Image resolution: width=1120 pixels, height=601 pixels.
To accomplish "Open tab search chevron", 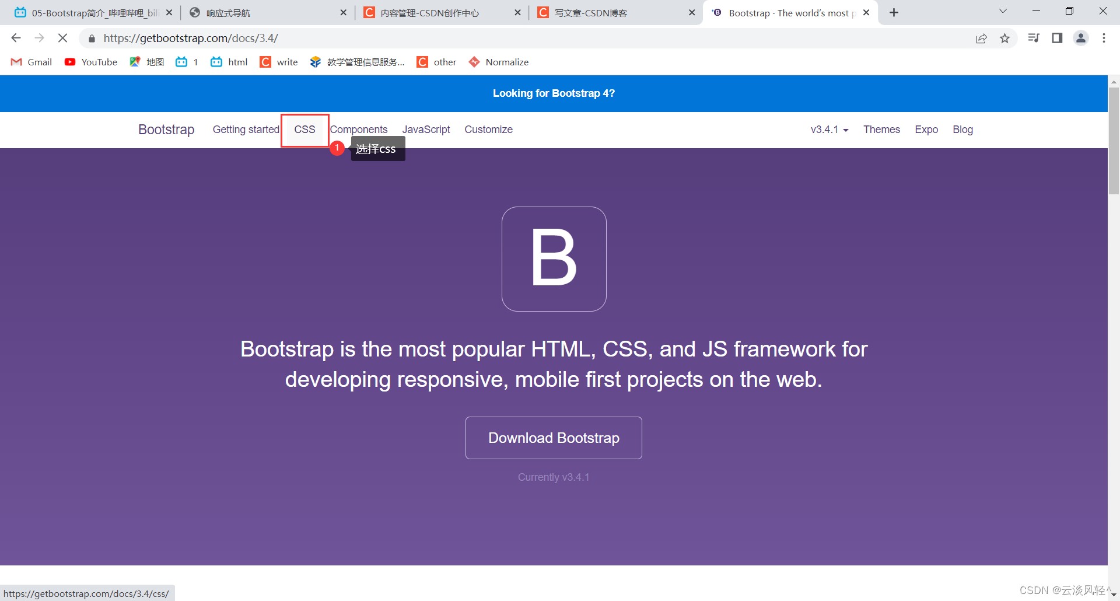I will pos(1003,11).
